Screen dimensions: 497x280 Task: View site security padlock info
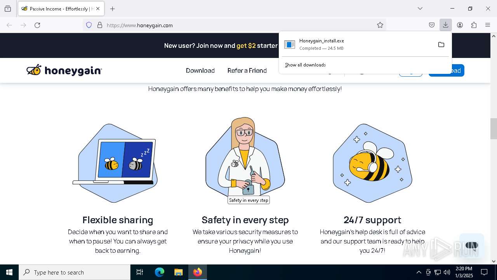pyautogui.click(x=100, y=25)
